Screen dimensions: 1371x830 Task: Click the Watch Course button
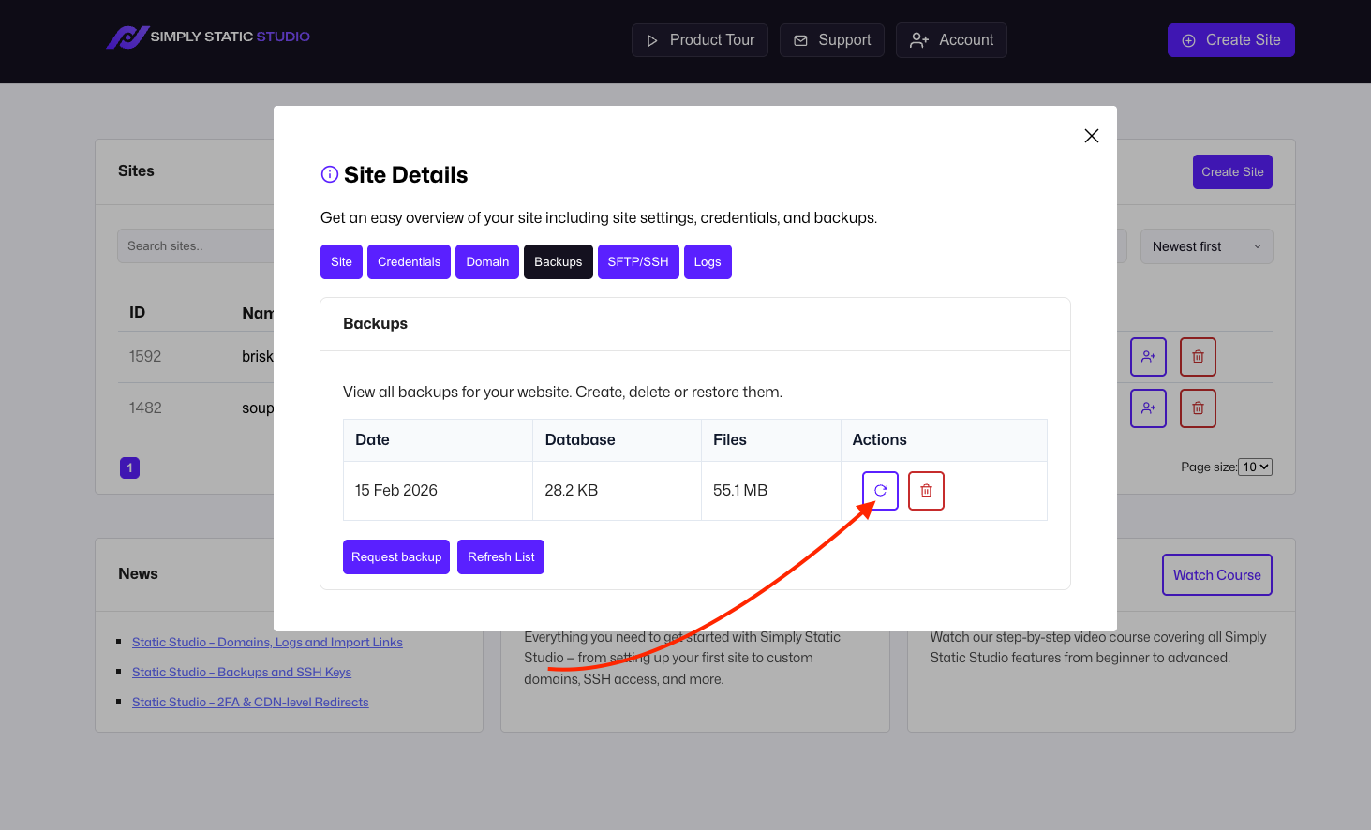(1217, 575)
